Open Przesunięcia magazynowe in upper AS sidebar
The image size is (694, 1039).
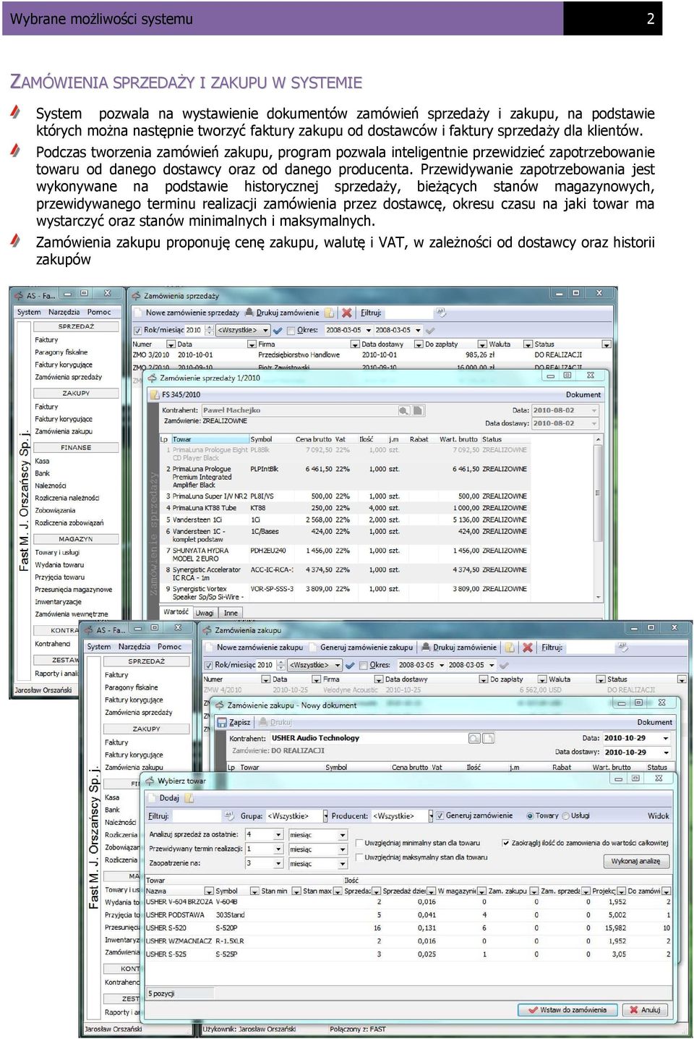pyautogui.click(x=74, y=589)
